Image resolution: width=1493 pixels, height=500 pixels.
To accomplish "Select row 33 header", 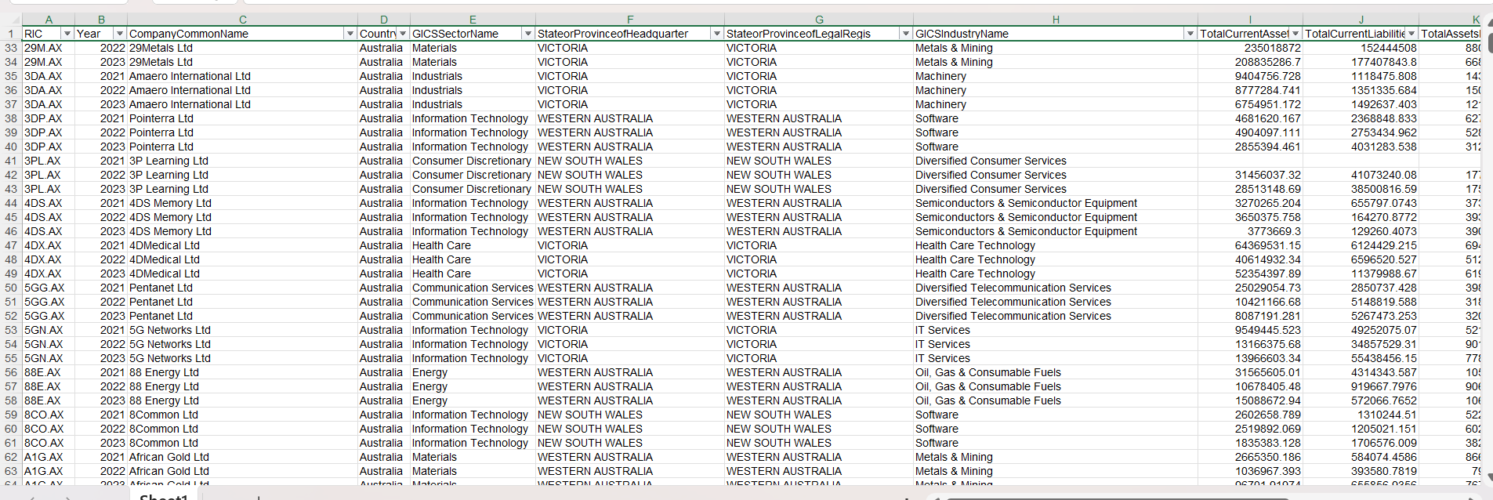I will click(x=11, y=48).
